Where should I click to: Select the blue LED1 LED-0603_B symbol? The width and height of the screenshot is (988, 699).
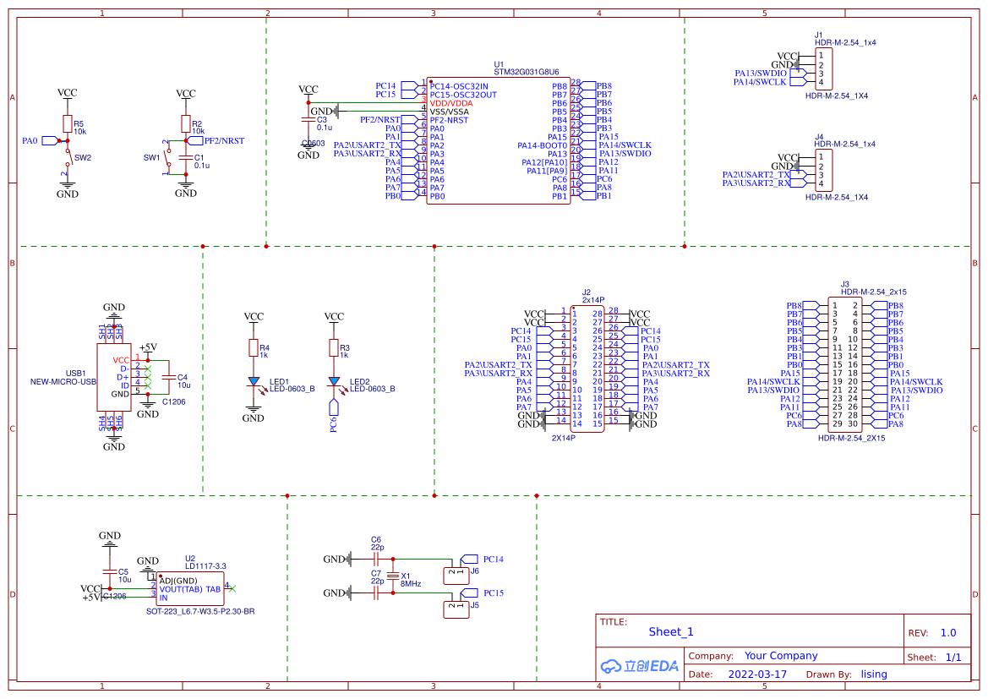point(254,382)
